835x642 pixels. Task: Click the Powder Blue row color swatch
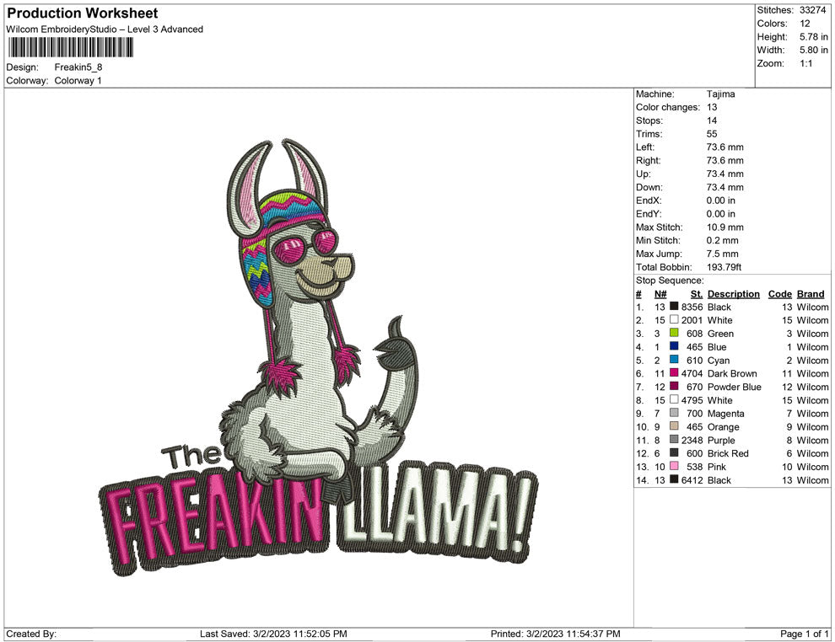(x=674, y=386)
